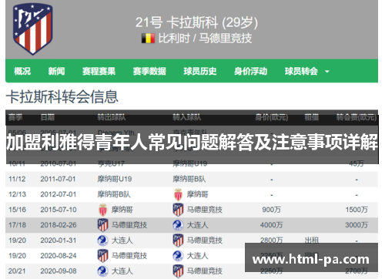Switch to the 赛季数据 tab
This screenshot has height=279, width=385.
[x=149, y=71]
